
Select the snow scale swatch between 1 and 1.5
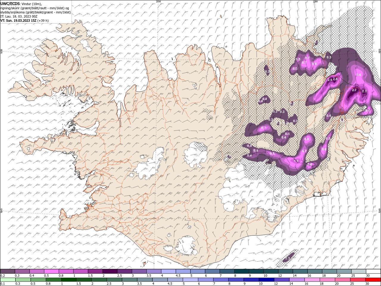coord(80,271)
